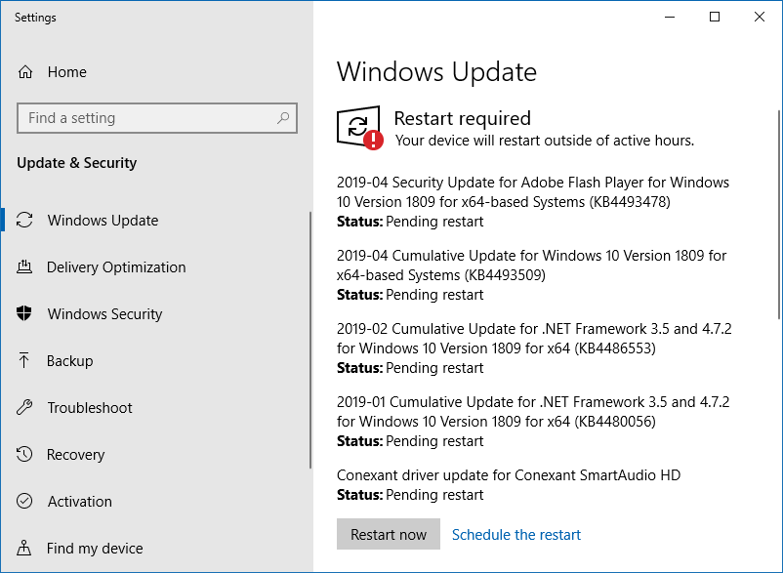783x573 pixels.
Task: Click the Backup arrow icon
Action: click(x=25, y=361)
